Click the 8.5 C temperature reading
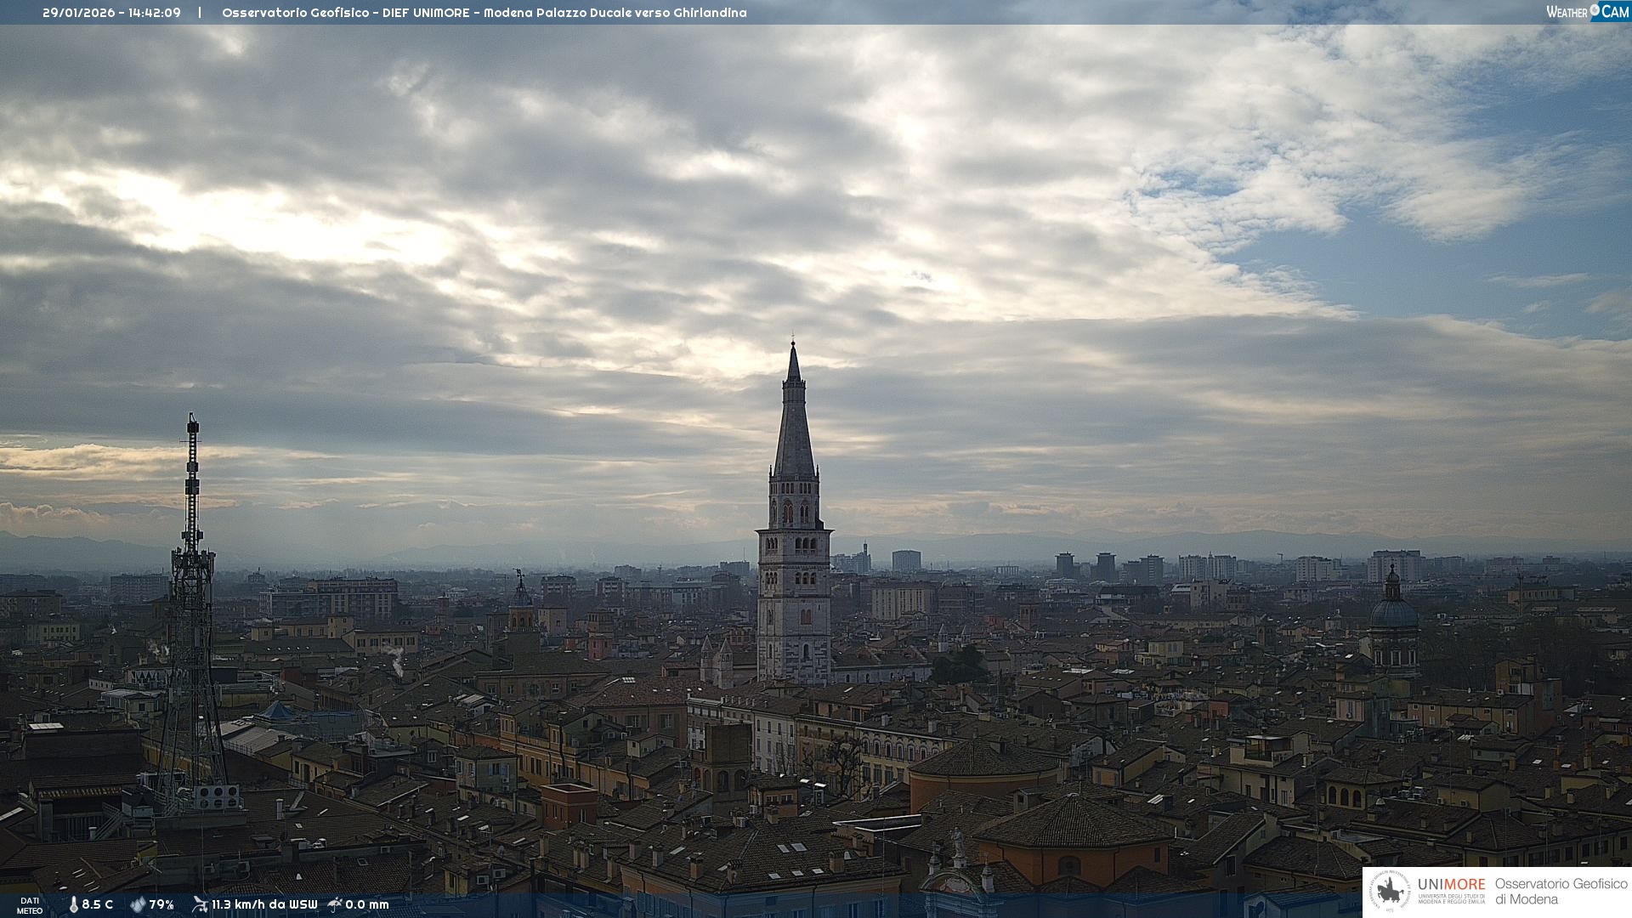Viewport: 1632px width, 918px height. (x=98, y=904)
